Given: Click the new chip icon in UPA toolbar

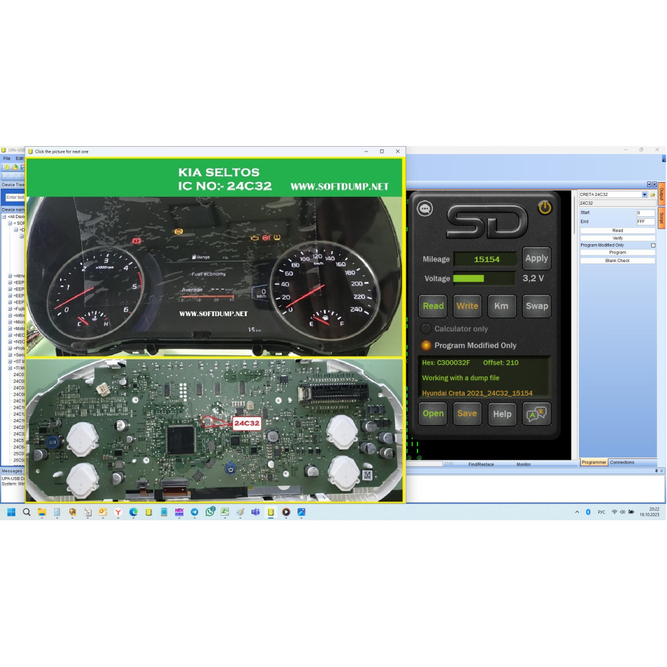Looking at the screenshot, I should 7,167.
